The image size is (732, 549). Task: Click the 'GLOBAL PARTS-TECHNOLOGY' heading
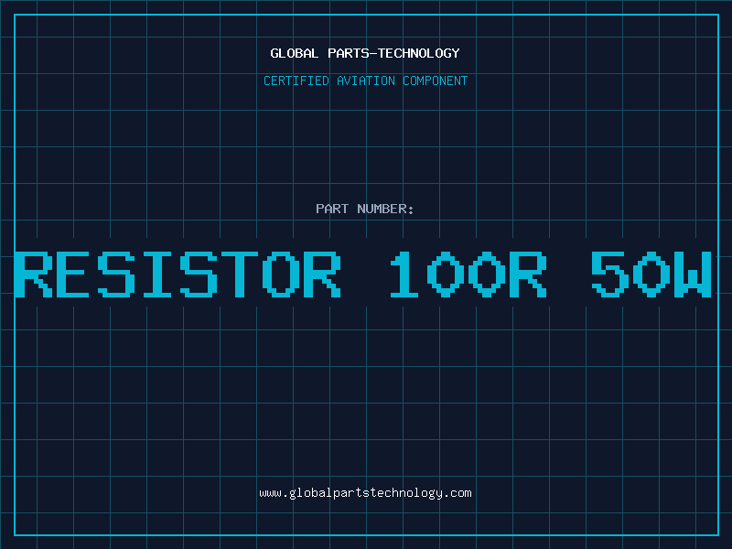click(x=365, y=53)
